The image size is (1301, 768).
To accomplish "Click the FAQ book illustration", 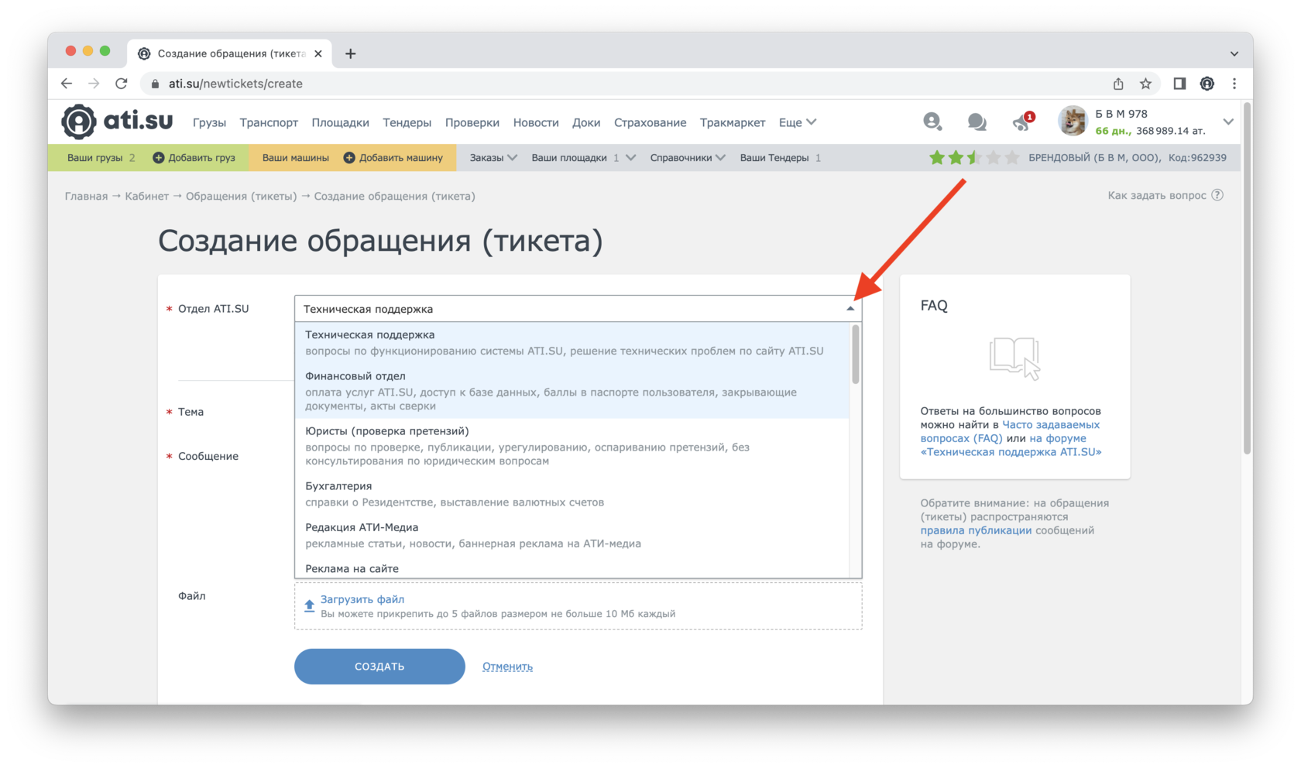I will pos(1015,358).
